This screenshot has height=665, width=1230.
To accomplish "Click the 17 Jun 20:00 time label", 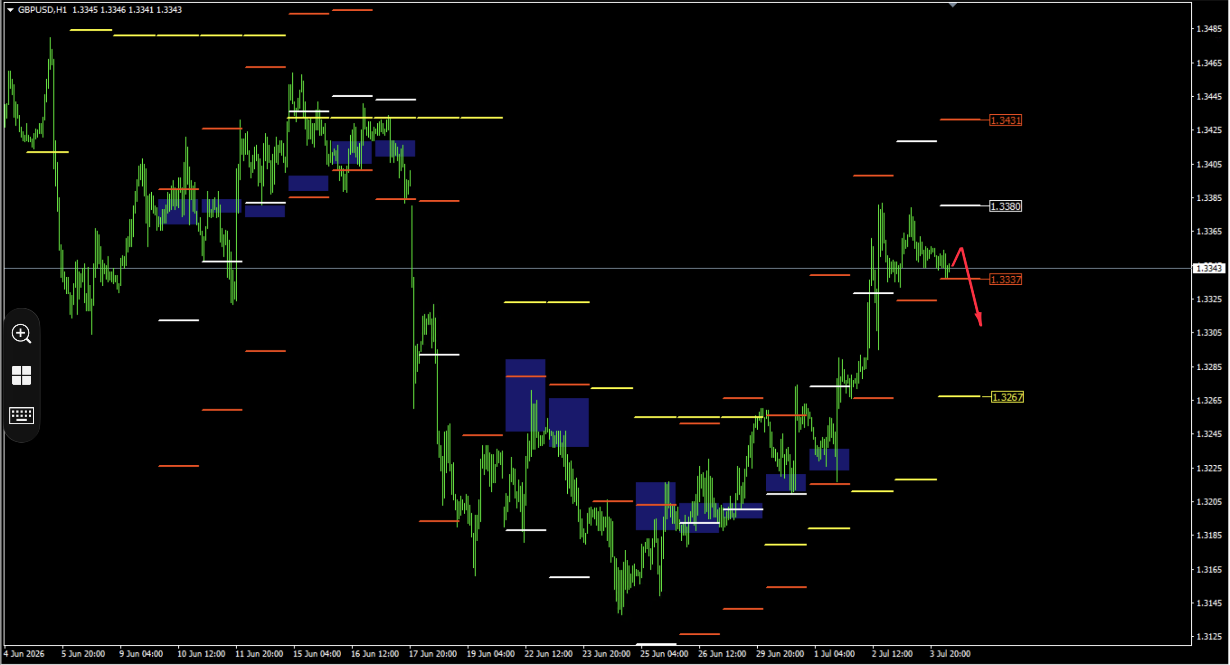I will [x=433, y=654].
